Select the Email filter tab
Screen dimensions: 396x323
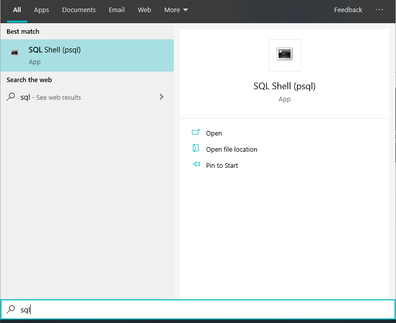coord(116,10)
